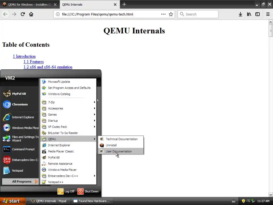Expand Embarcadero Dev-C++ folder in All Programs
Image resolution: width=273 pixels, height=205 pixels.
click(x=68, y=176)
